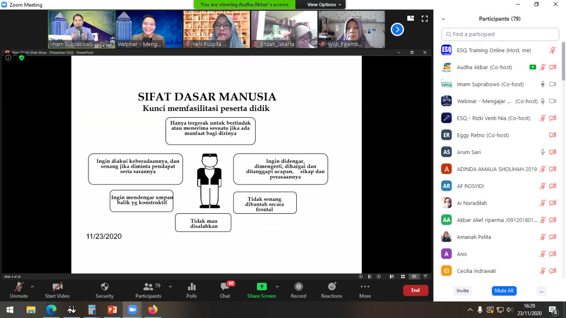This screenshot has width=566, height=318.
Task: Click the Find a participant field
Action: (500, 34)
